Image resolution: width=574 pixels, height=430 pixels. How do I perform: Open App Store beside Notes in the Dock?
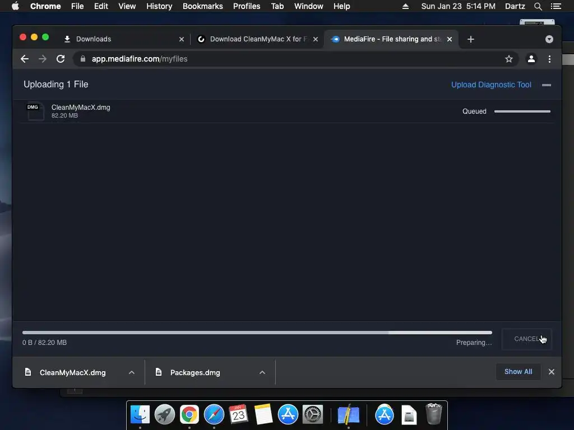[x=288, y=415]
